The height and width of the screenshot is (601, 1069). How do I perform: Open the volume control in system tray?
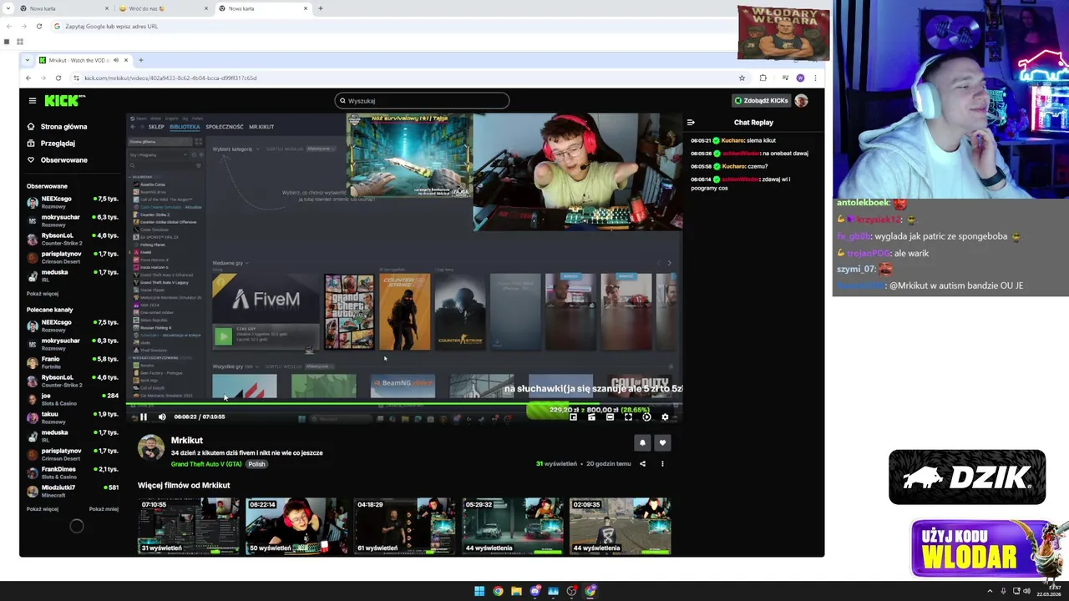(x=1026, y=591)
